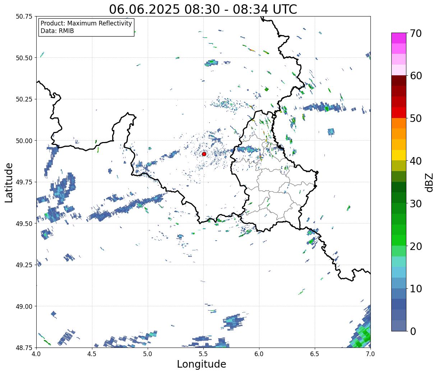Click the longitude tick label 4.0
This screenshot has width=438, height=373.
click(36, 354)
